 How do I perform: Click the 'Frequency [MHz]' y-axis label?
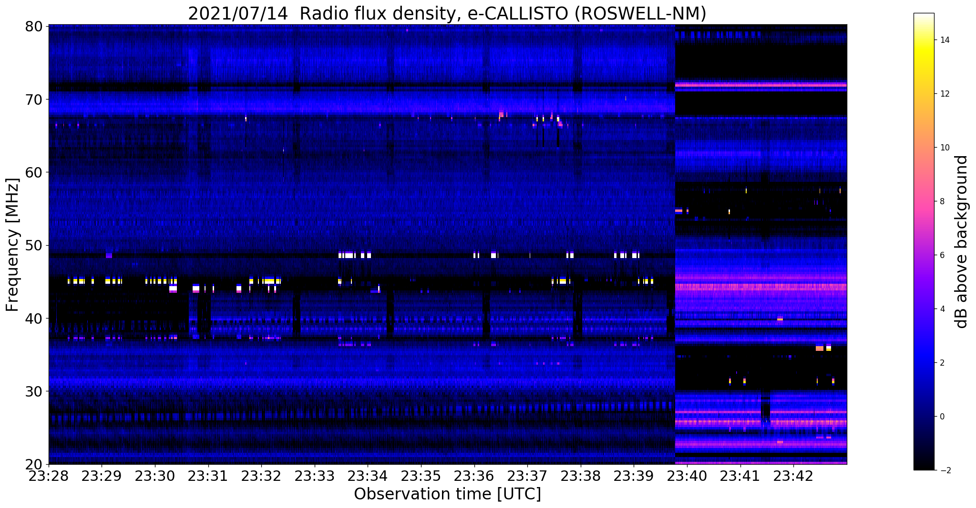click(x=13, y=245)
